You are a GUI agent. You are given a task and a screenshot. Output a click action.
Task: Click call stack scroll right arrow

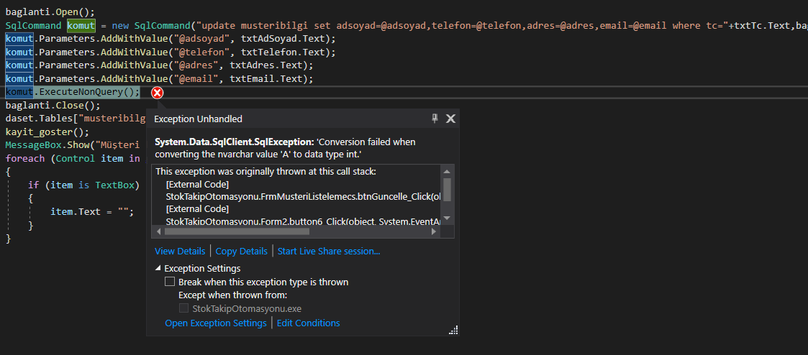(x=434, y=231)
